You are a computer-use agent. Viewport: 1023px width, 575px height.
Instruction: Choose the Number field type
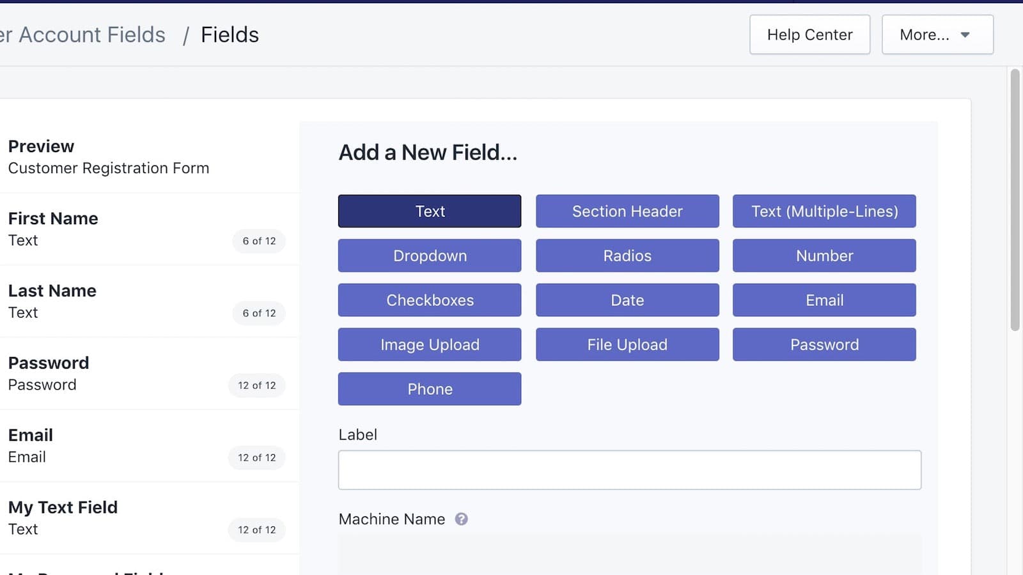tap(824, 256)
